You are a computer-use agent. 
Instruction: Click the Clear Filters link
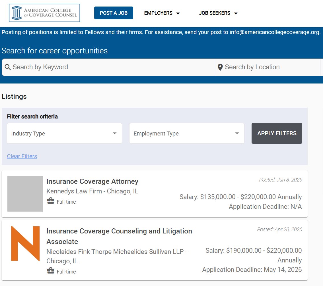(22, 156)
